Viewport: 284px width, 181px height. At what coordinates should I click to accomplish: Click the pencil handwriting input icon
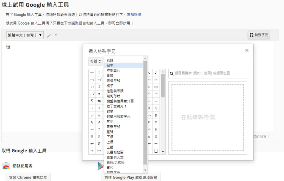coord(49,36)
